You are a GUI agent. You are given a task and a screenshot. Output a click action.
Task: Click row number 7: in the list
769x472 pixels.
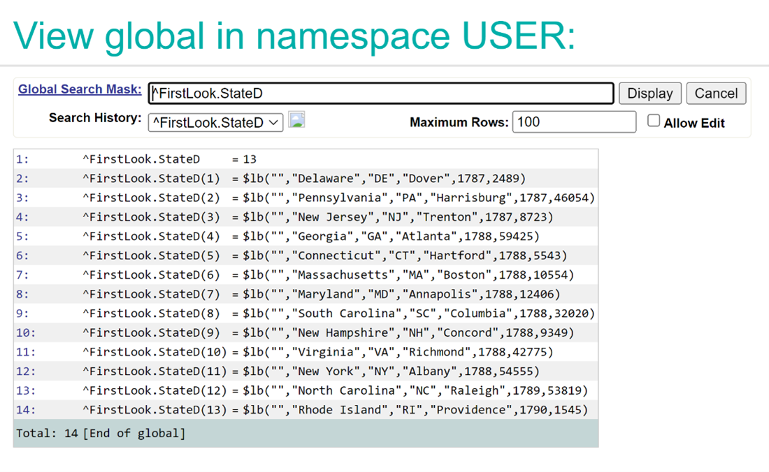22,274
